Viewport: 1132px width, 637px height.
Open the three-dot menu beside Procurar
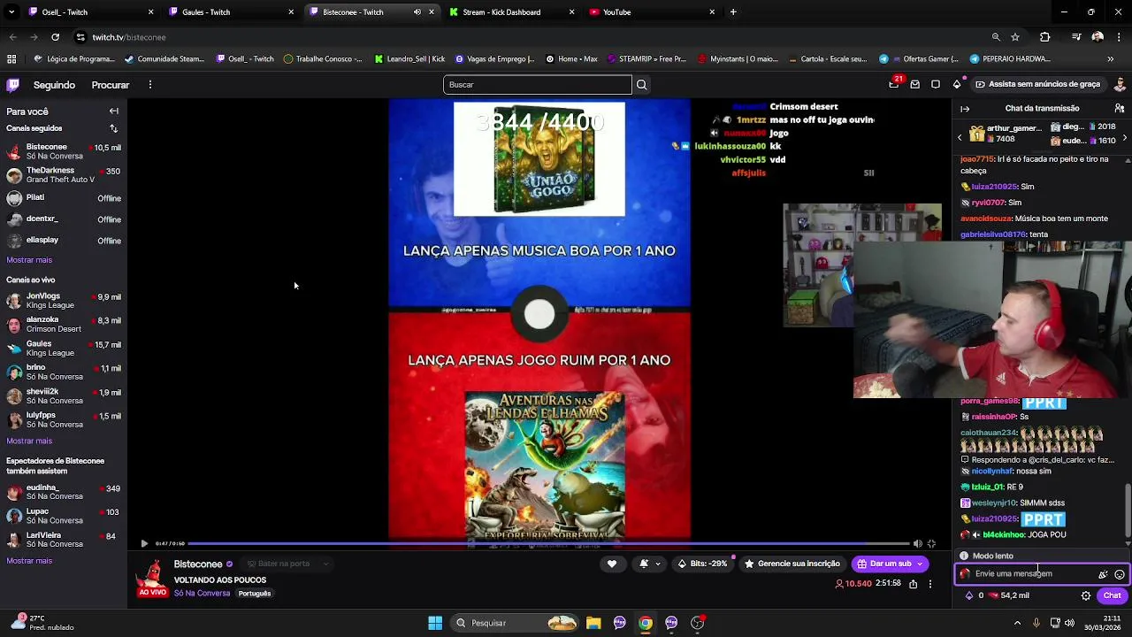click(150, 85)
